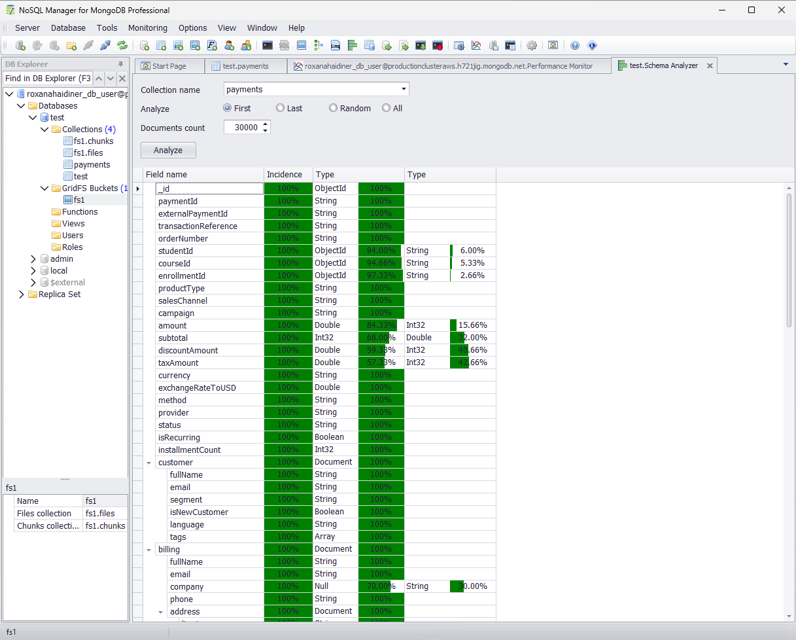
Task: Switch to the test.payments tab
Action: (245, 65)
